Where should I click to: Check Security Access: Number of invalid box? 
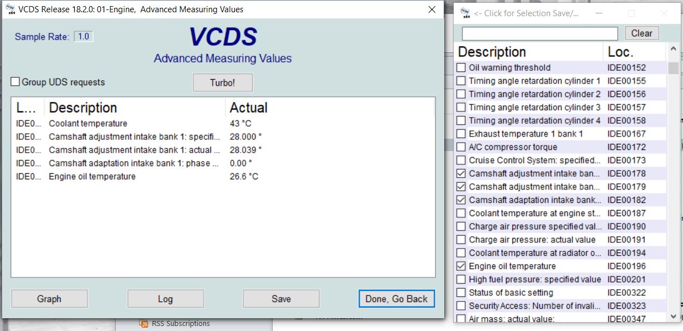coord(461,306)
